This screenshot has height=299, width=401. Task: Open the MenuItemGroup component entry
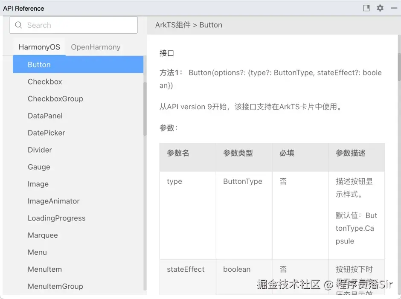(78, 286)
